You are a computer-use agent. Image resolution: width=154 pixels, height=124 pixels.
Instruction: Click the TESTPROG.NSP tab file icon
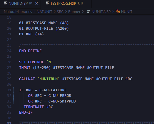(x=47, y=3)
